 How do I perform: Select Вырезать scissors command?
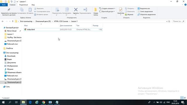click(39, 8)
